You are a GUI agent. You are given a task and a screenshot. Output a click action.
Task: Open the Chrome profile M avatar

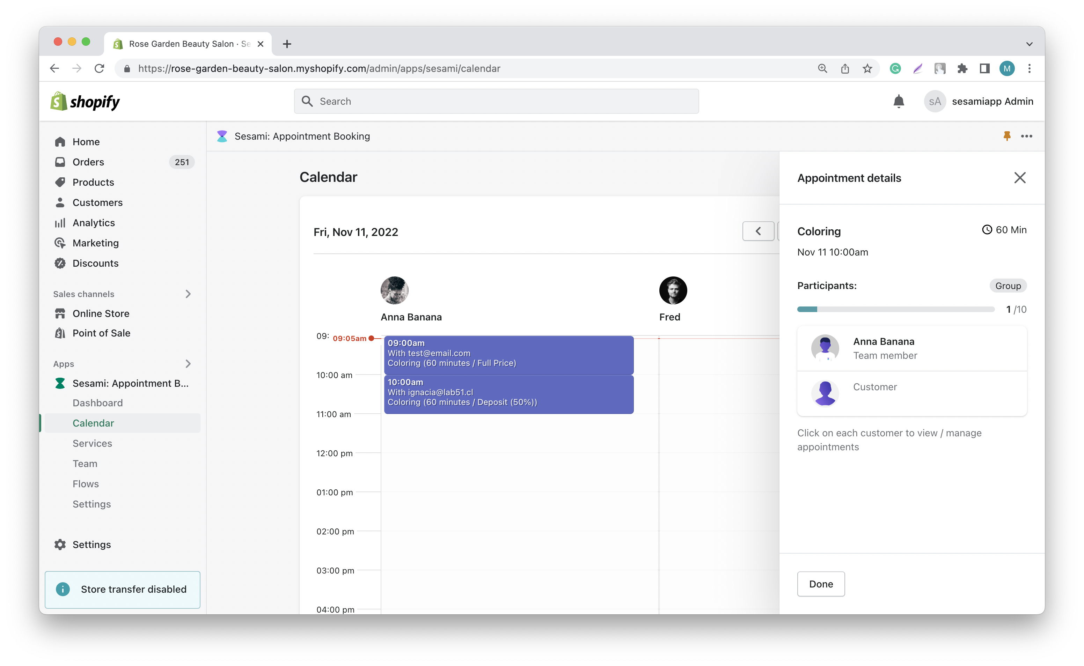[1007, 68]
